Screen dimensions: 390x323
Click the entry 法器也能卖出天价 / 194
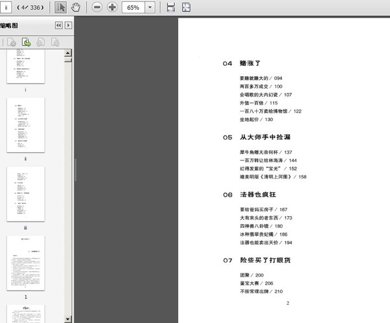pos(266,242)
